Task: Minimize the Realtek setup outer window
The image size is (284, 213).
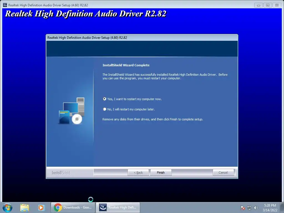Action: tap(258, 5)
